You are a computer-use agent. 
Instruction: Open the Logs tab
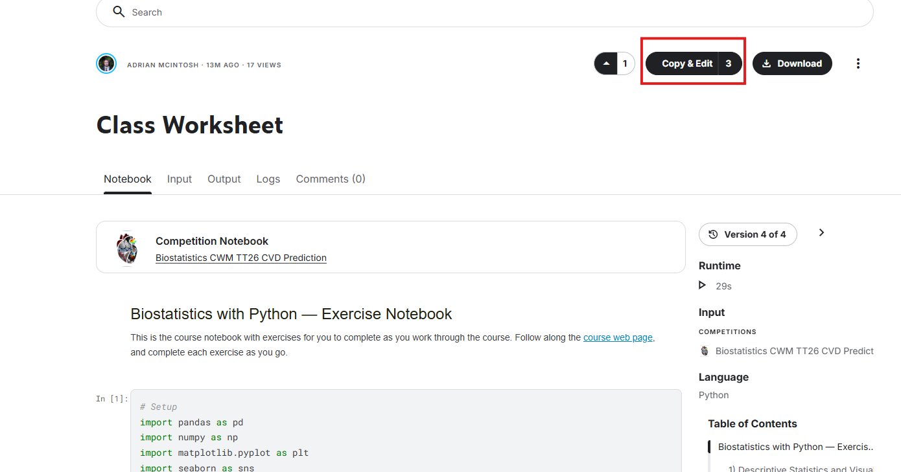pyautogui.click(x=268, y=179)
